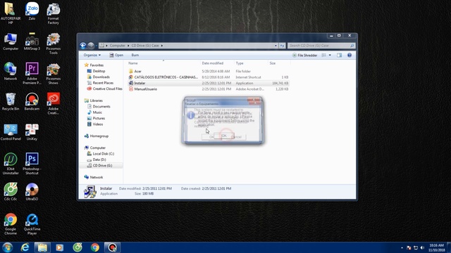Open the Google Chrome desktop shortcut
451x253 pixels.
click(x=11, y=224)
